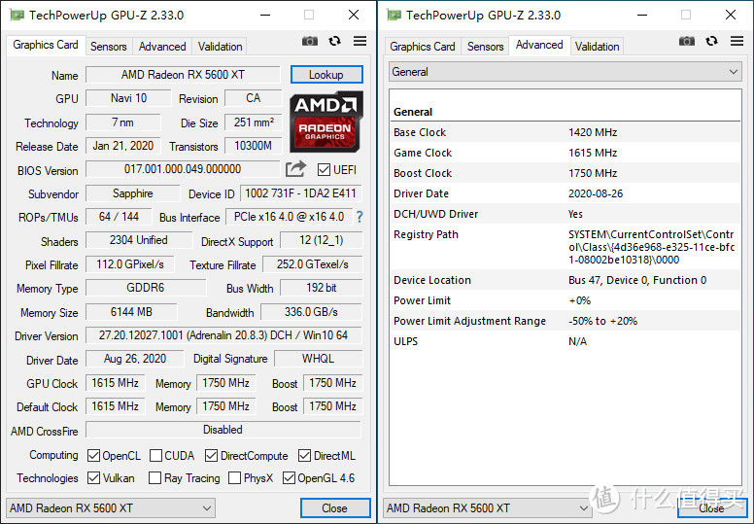
Task: Click the AMD Radeon Graphics logo
Action: point(326,122)
